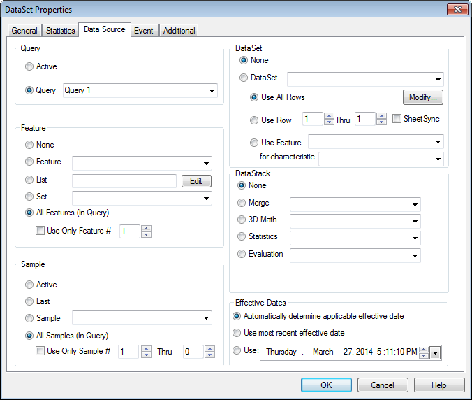
Task: Increment the Use Only Sample # start spinner
Action: pyautogui.click(x=145, y=348)
